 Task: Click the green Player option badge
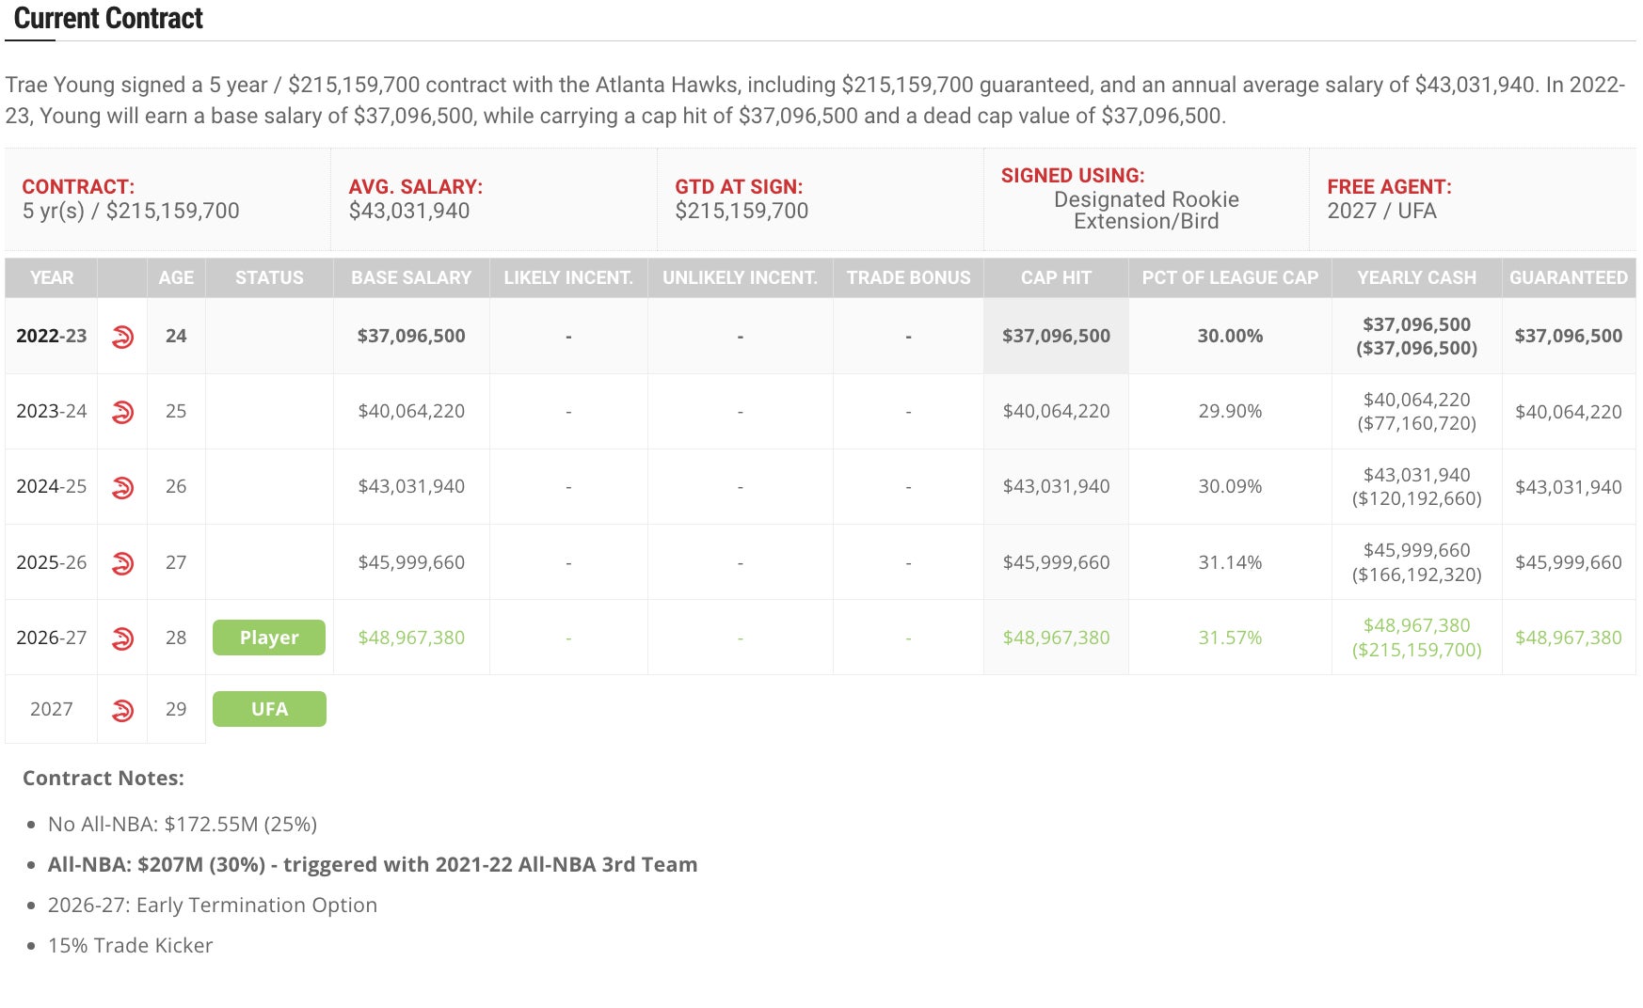click(269, 638)
